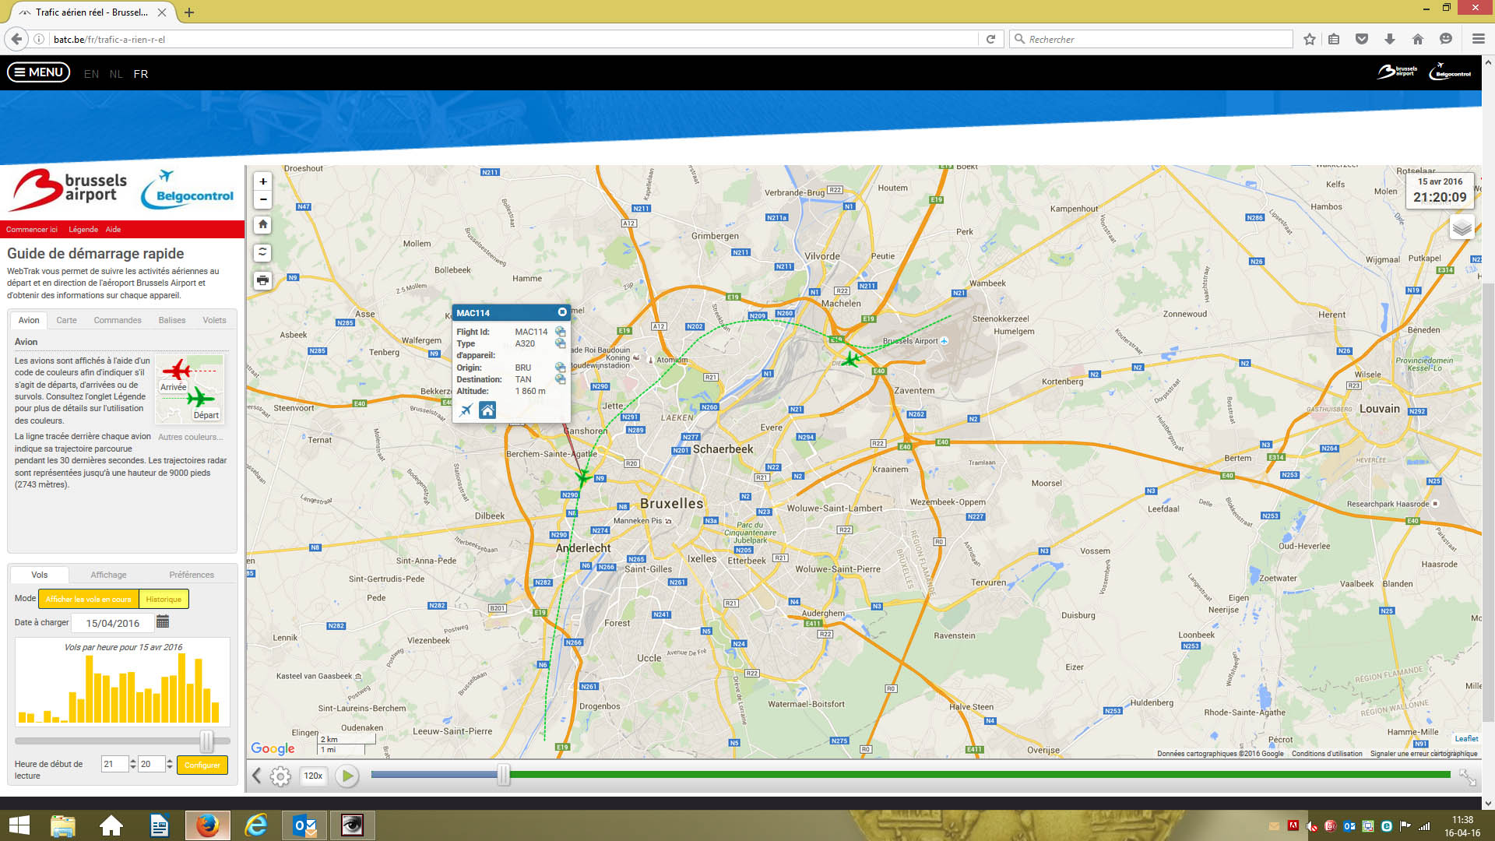Open lookup icon next to aircraft type A320
Image resolution: width=1495 pixels, height=841 pixels.
click(560, 343)
